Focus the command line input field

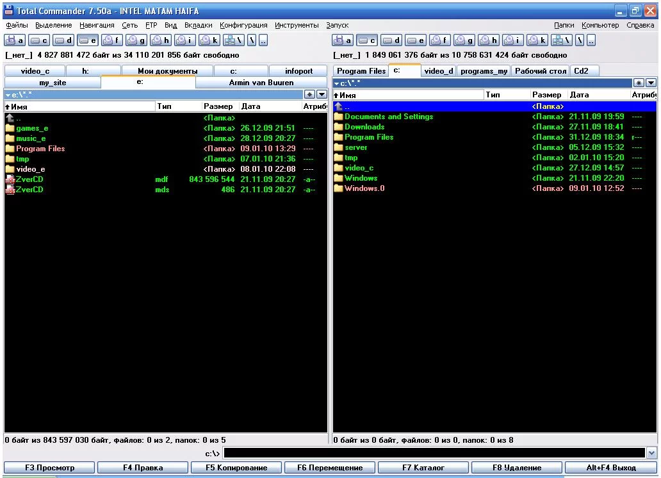[x=435, y=454]
